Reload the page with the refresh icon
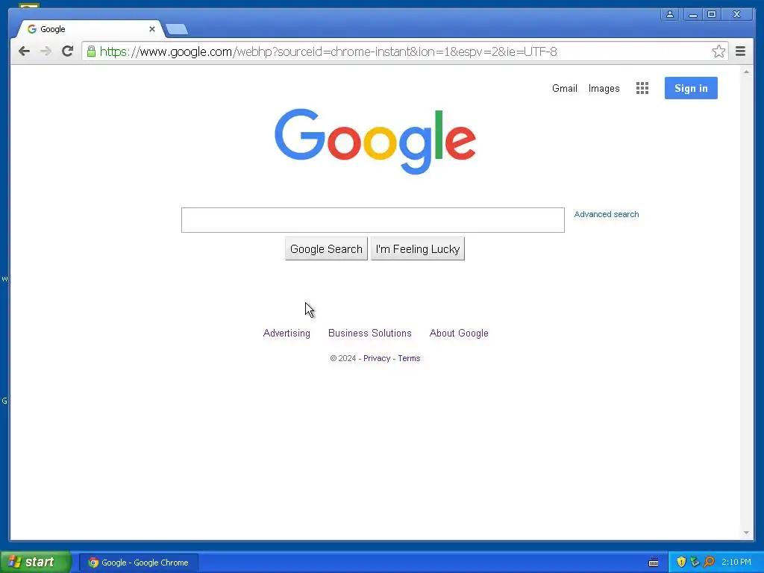The height and width of the screenshot is (573, 764). tap(67, 51)
